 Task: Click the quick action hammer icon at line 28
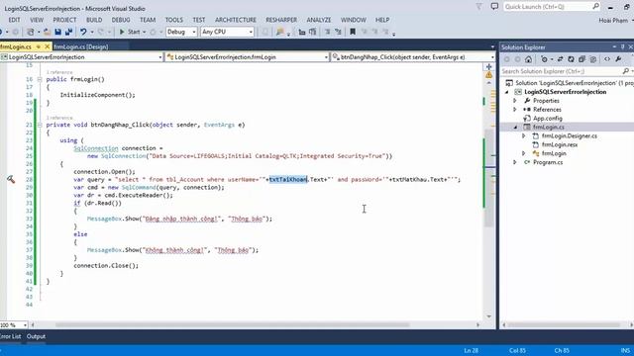pos(11,179)
